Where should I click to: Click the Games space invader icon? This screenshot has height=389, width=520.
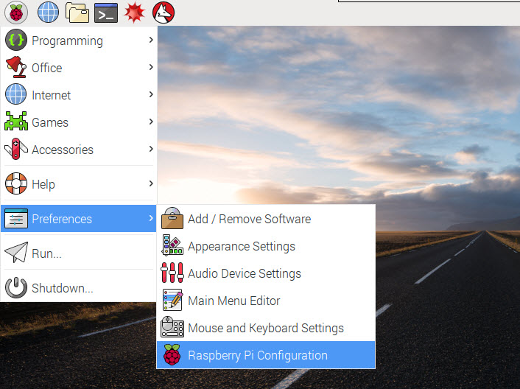tap(16, 122)
